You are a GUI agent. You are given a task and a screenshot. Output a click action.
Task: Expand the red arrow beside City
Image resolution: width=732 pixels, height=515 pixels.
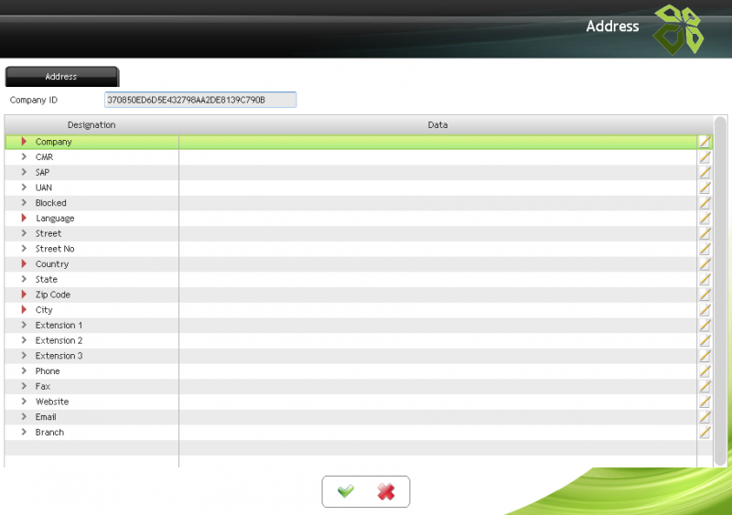coord(24,309)
